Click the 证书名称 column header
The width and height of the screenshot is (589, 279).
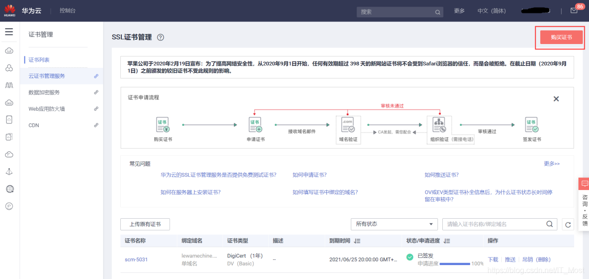coord(135,241)
